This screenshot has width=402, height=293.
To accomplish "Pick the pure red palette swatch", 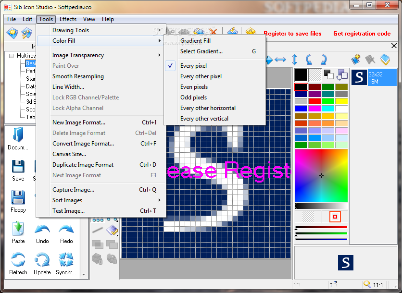I will [x=314, y=101].
